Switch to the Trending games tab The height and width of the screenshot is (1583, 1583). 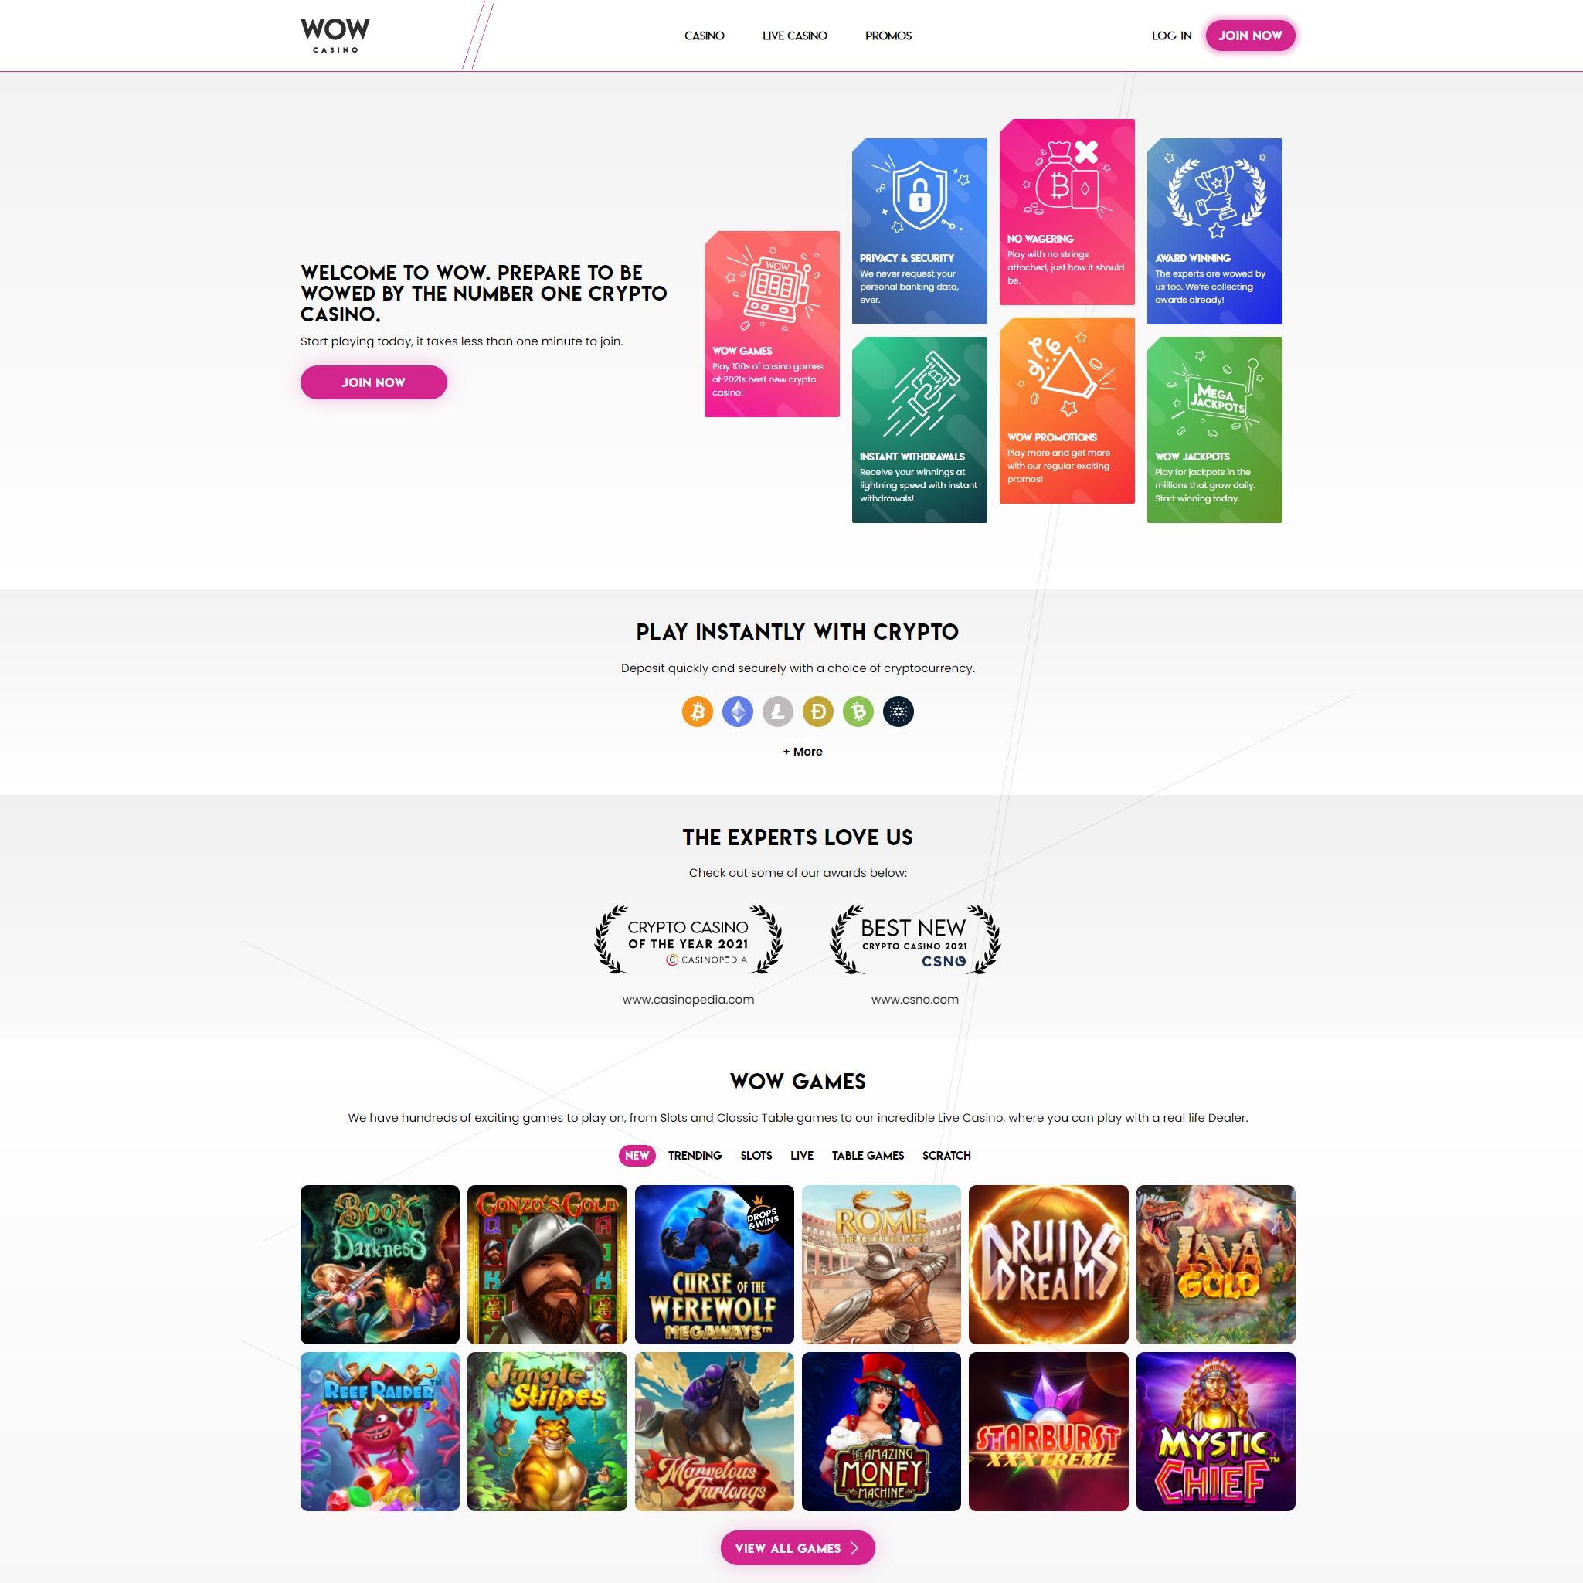pos(695,1155)
